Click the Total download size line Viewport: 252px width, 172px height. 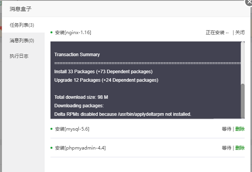point(81,97)
